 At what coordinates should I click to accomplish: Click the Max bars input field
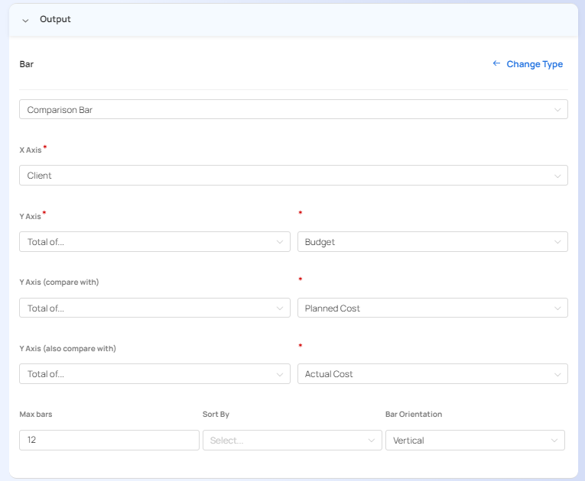click(x=109, y=441)
